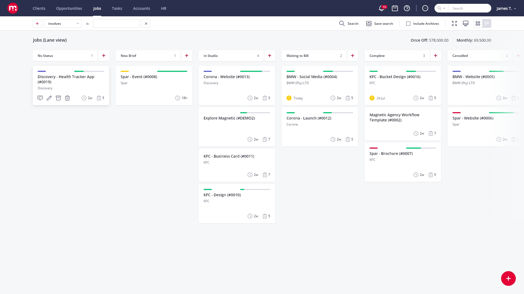524x294 pixels.
Task: Enable the Include Archives checkbox
Action: click(408, 24)
